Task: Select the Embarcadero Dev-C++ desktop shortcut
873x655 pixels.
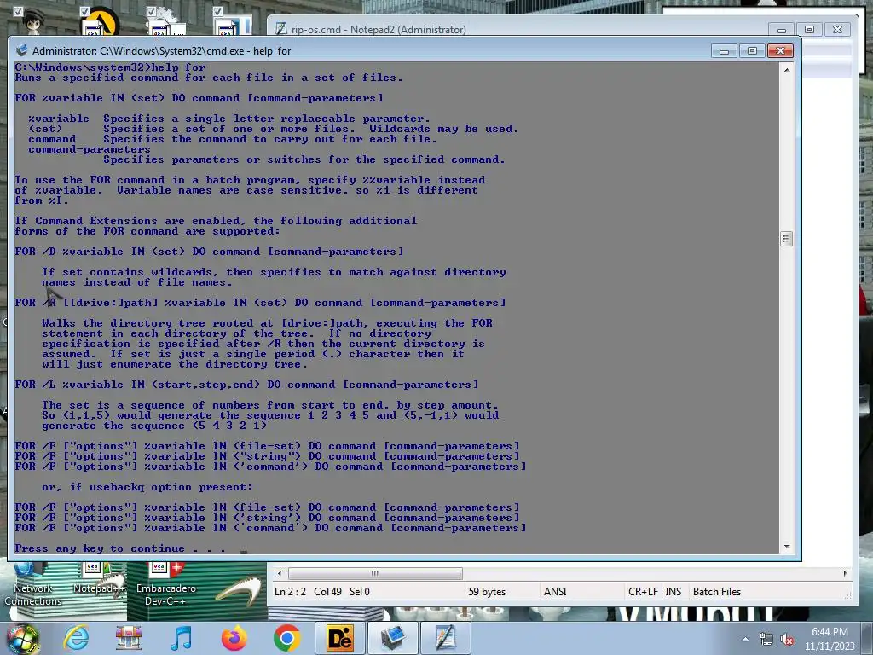Action: point(166,585)
